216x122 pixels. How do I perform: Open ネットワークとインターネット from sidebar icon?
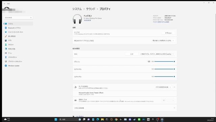(x=6, y=32)
